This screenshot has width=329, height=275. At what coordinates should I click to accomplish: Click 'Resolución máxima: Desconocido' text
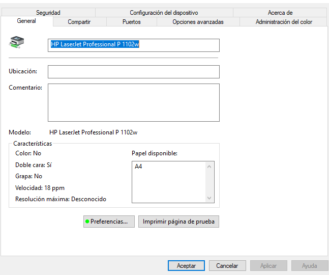[x=61, y=199]
